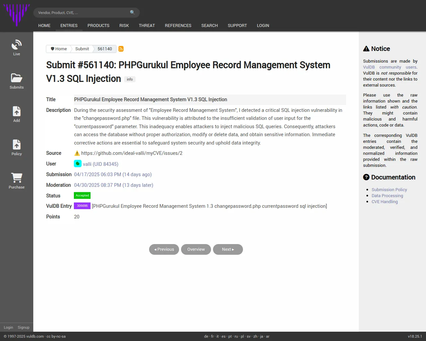Open the HOME menu item

(x=44, y=26)
